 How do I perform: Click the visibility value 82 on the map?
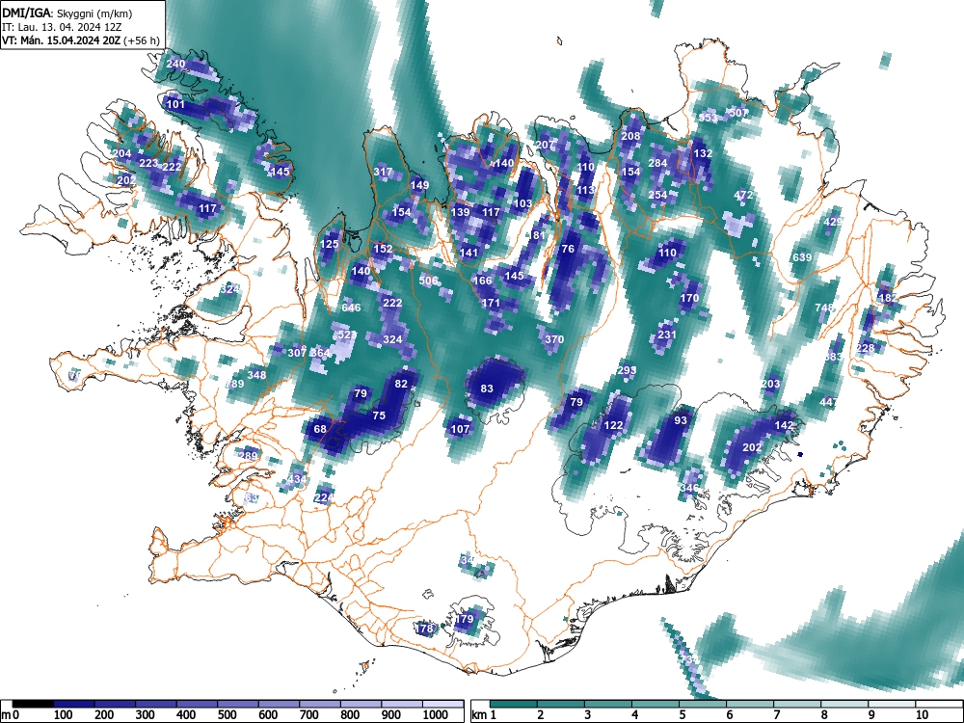(x=401, y=384)
